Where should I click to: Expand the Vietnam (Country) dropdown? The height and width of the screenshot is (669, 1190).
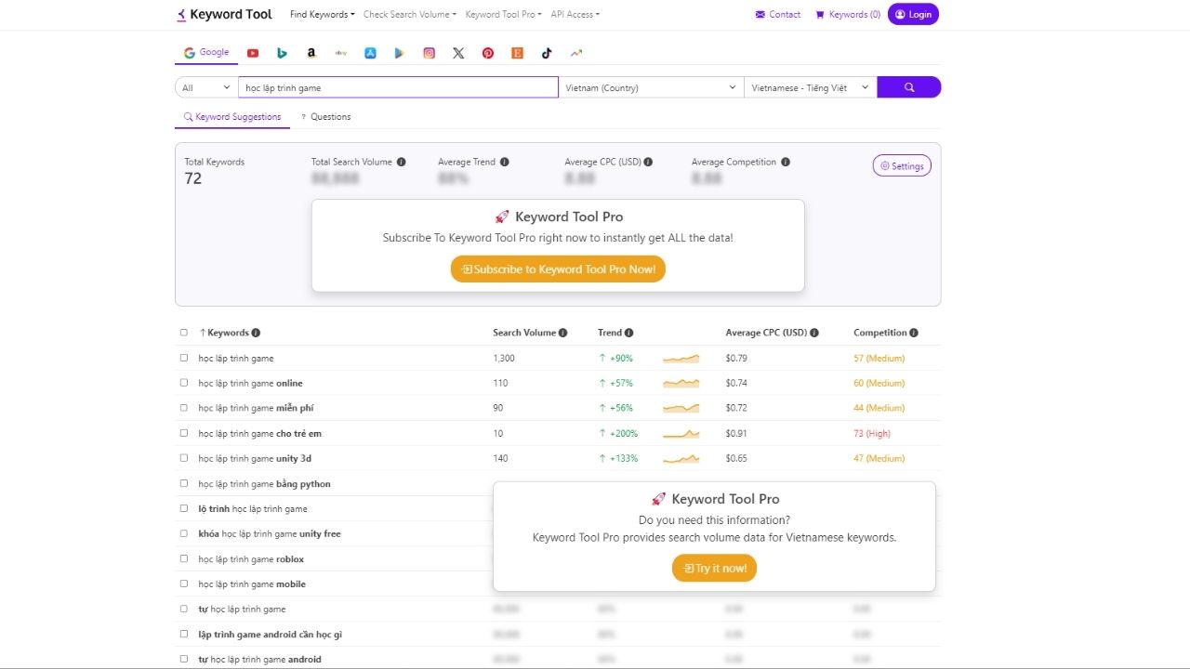coord(651,87)
